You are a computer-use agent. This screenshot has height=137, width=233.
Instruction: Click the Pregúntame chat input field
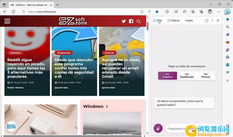(192, 129)
